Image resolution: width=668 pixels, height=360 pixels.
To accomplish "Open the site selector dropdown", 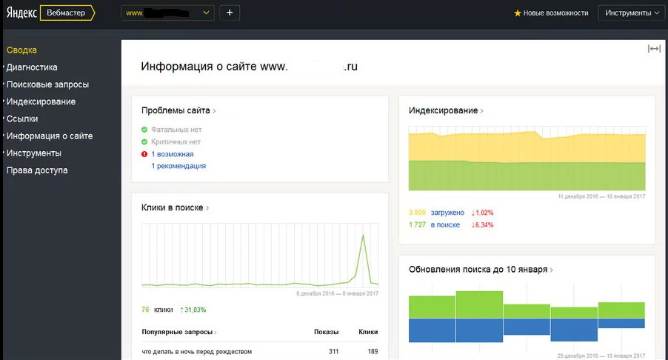I will (x=167, y=13).
